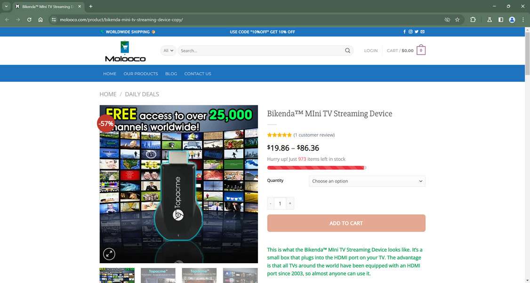Viewport: 530px width, 283px height.
Task: Select the Bikenda Mini TV Streaming tab
Action: (x=48, y=7)
